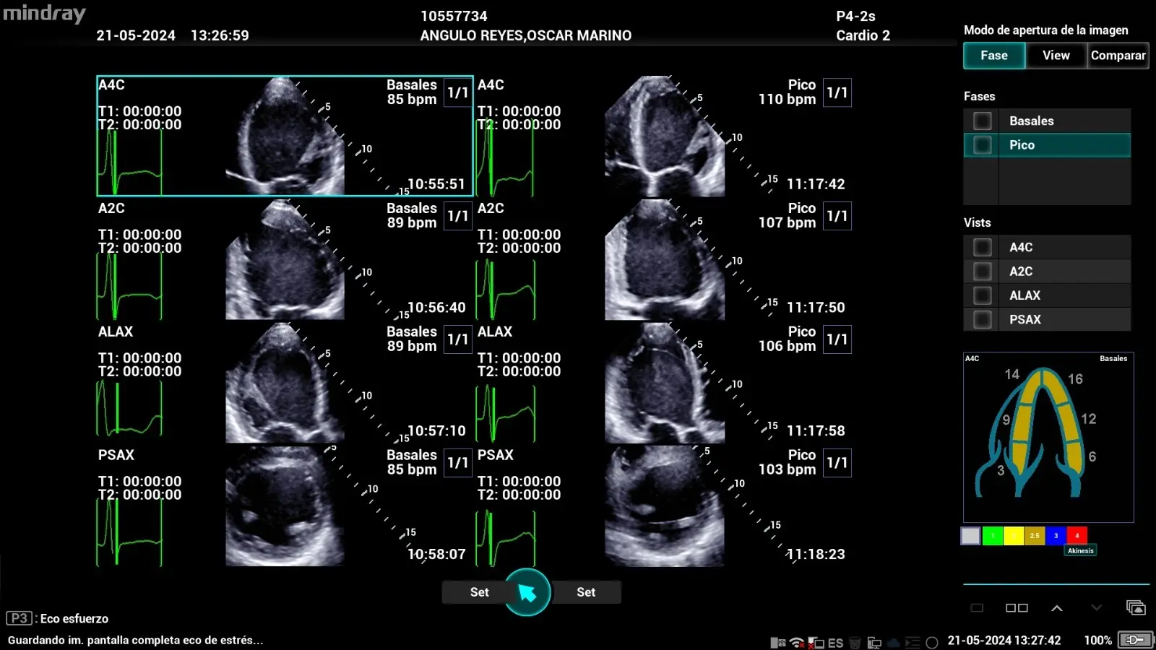The height and width of the screenshot is (650, 1156).
Task: Click the battery power icon
Action: [x=1135, y=640]
